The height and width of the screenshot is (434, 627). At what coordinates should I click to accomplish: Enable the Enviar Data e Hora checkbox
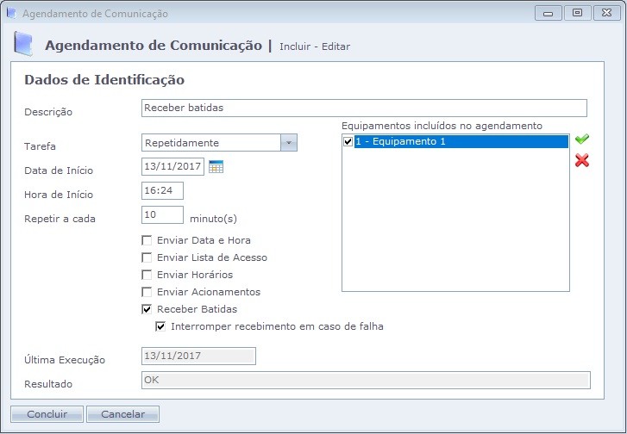point(147,240)
